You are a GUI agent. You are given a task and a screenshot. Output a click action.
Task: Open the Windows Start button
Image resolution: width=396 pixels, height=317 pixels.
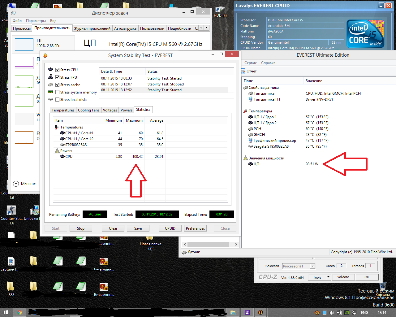(5, 312)
